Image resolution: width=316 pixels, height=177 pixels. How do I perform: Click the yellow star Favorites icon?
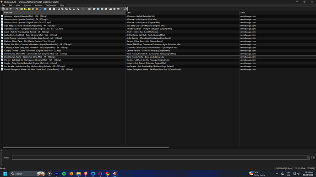click(x=37, y=9)
